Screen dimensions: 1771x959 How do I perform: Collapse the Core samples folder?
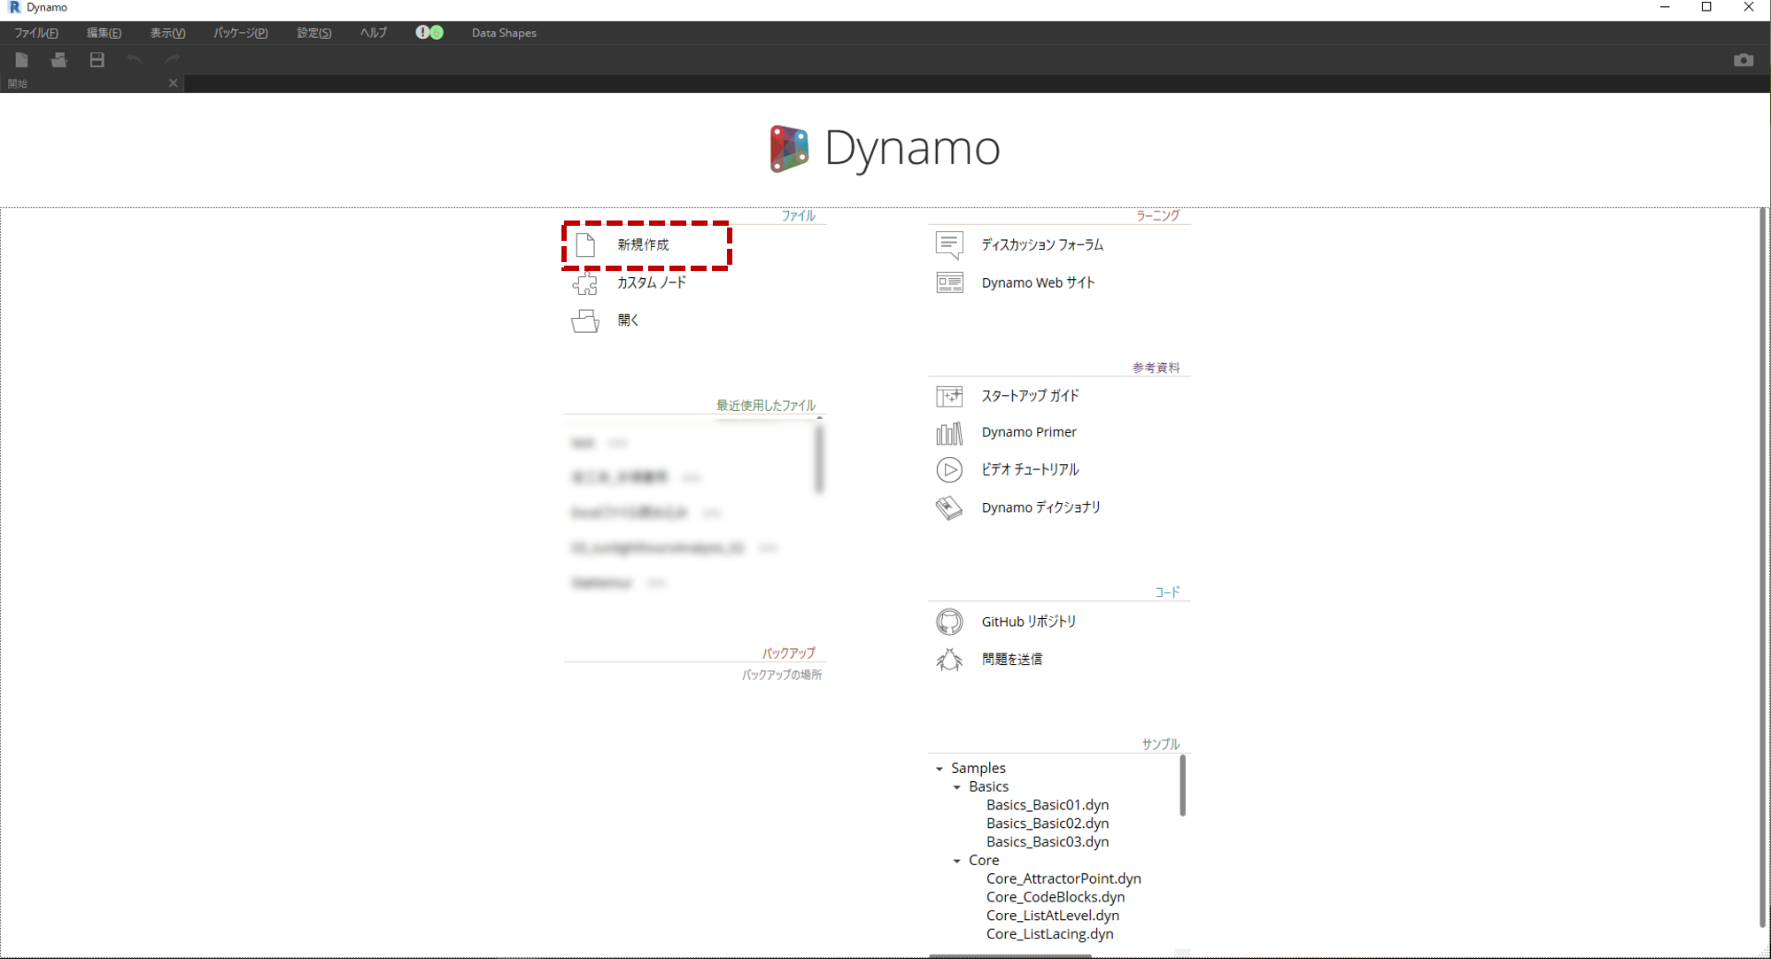(x=957, y=861)
